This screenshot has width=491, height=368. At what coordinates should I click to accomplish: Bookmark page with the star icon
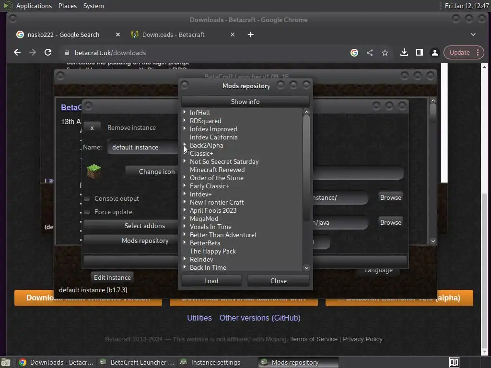(x=385, y=53)
